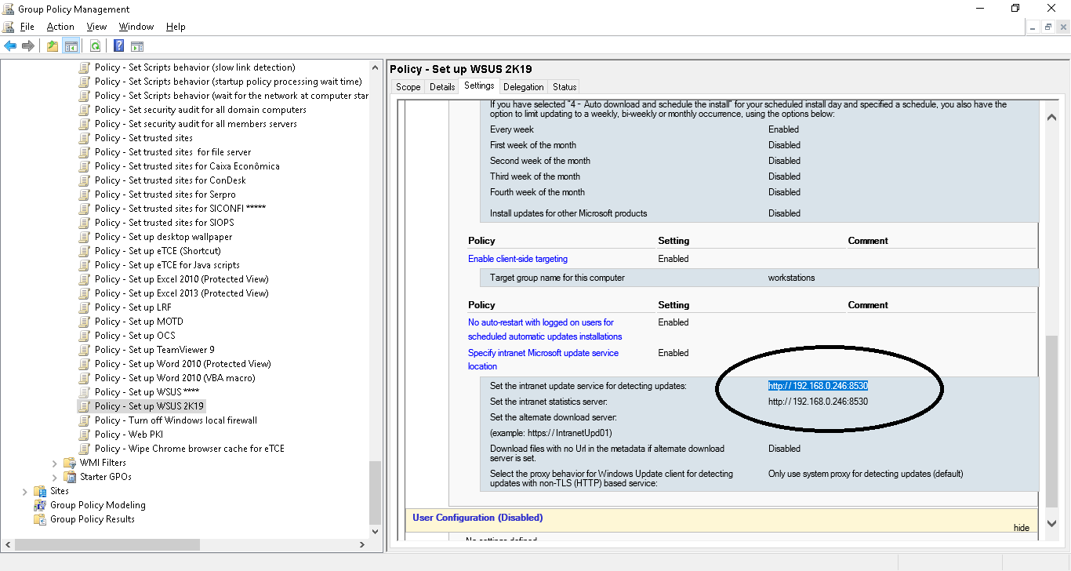Open the Help menu
The image size is (1071, 571).
click(176, 27)
